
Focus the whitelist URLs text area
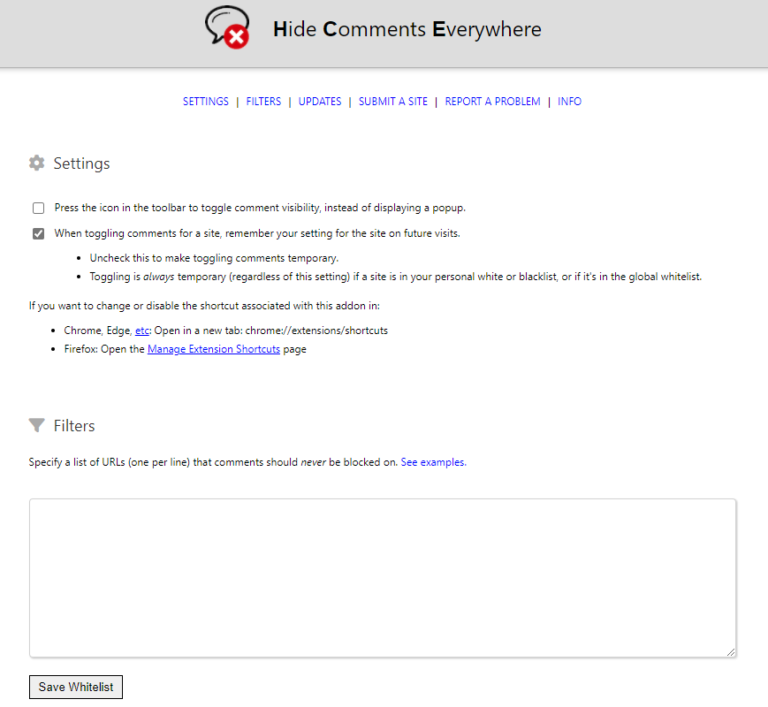(383, 578)
